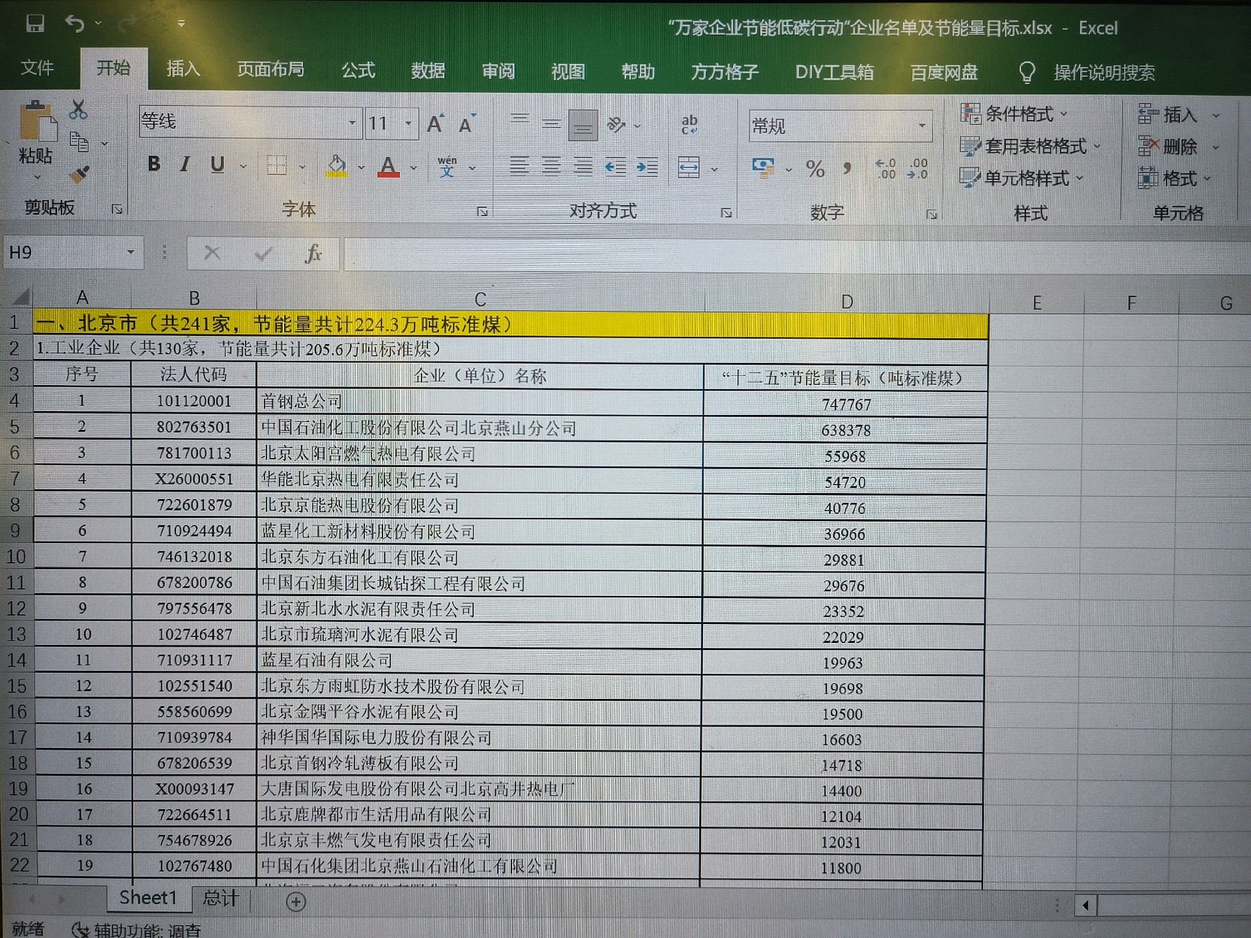Click the Format Painter brush icon
1251x938 pixels.
[79, 173]
